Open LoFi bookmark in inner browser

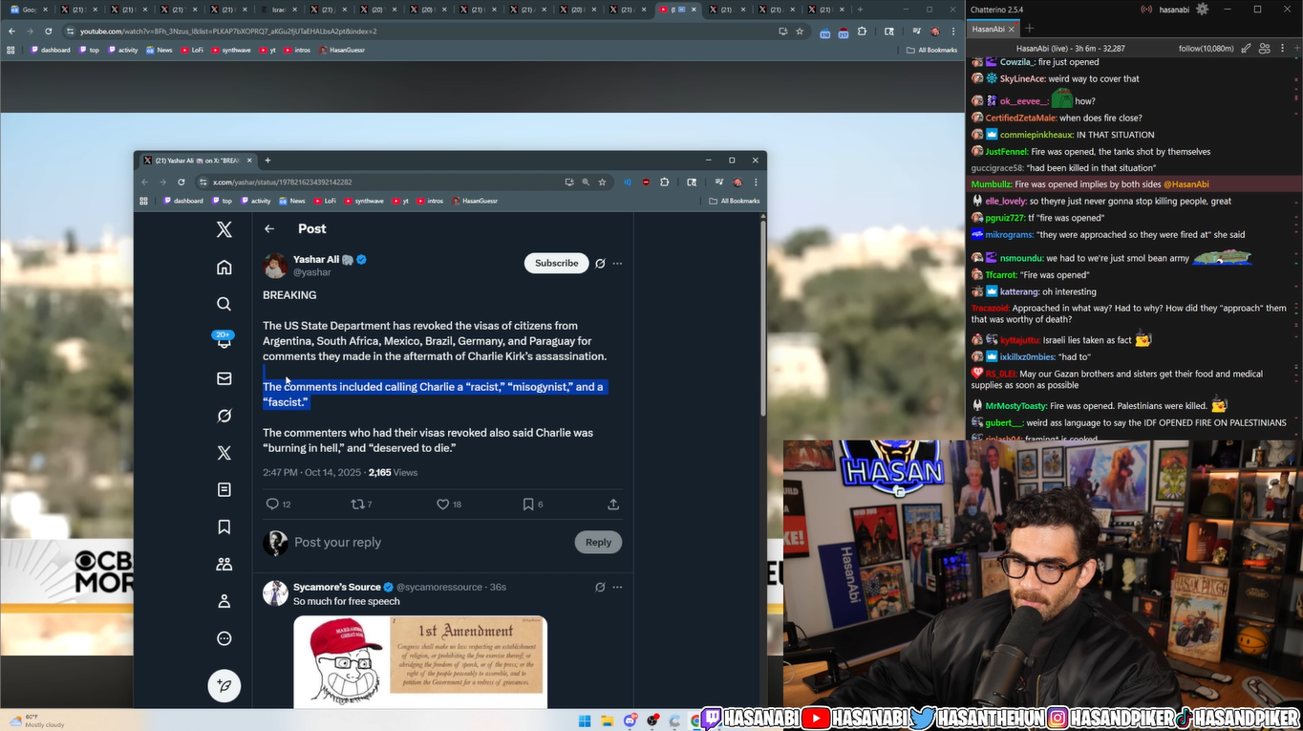click(326, 201)
